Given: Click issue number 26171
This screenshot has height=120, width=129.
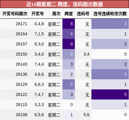Looking at the screenshot, I should (x=21, y=24).
